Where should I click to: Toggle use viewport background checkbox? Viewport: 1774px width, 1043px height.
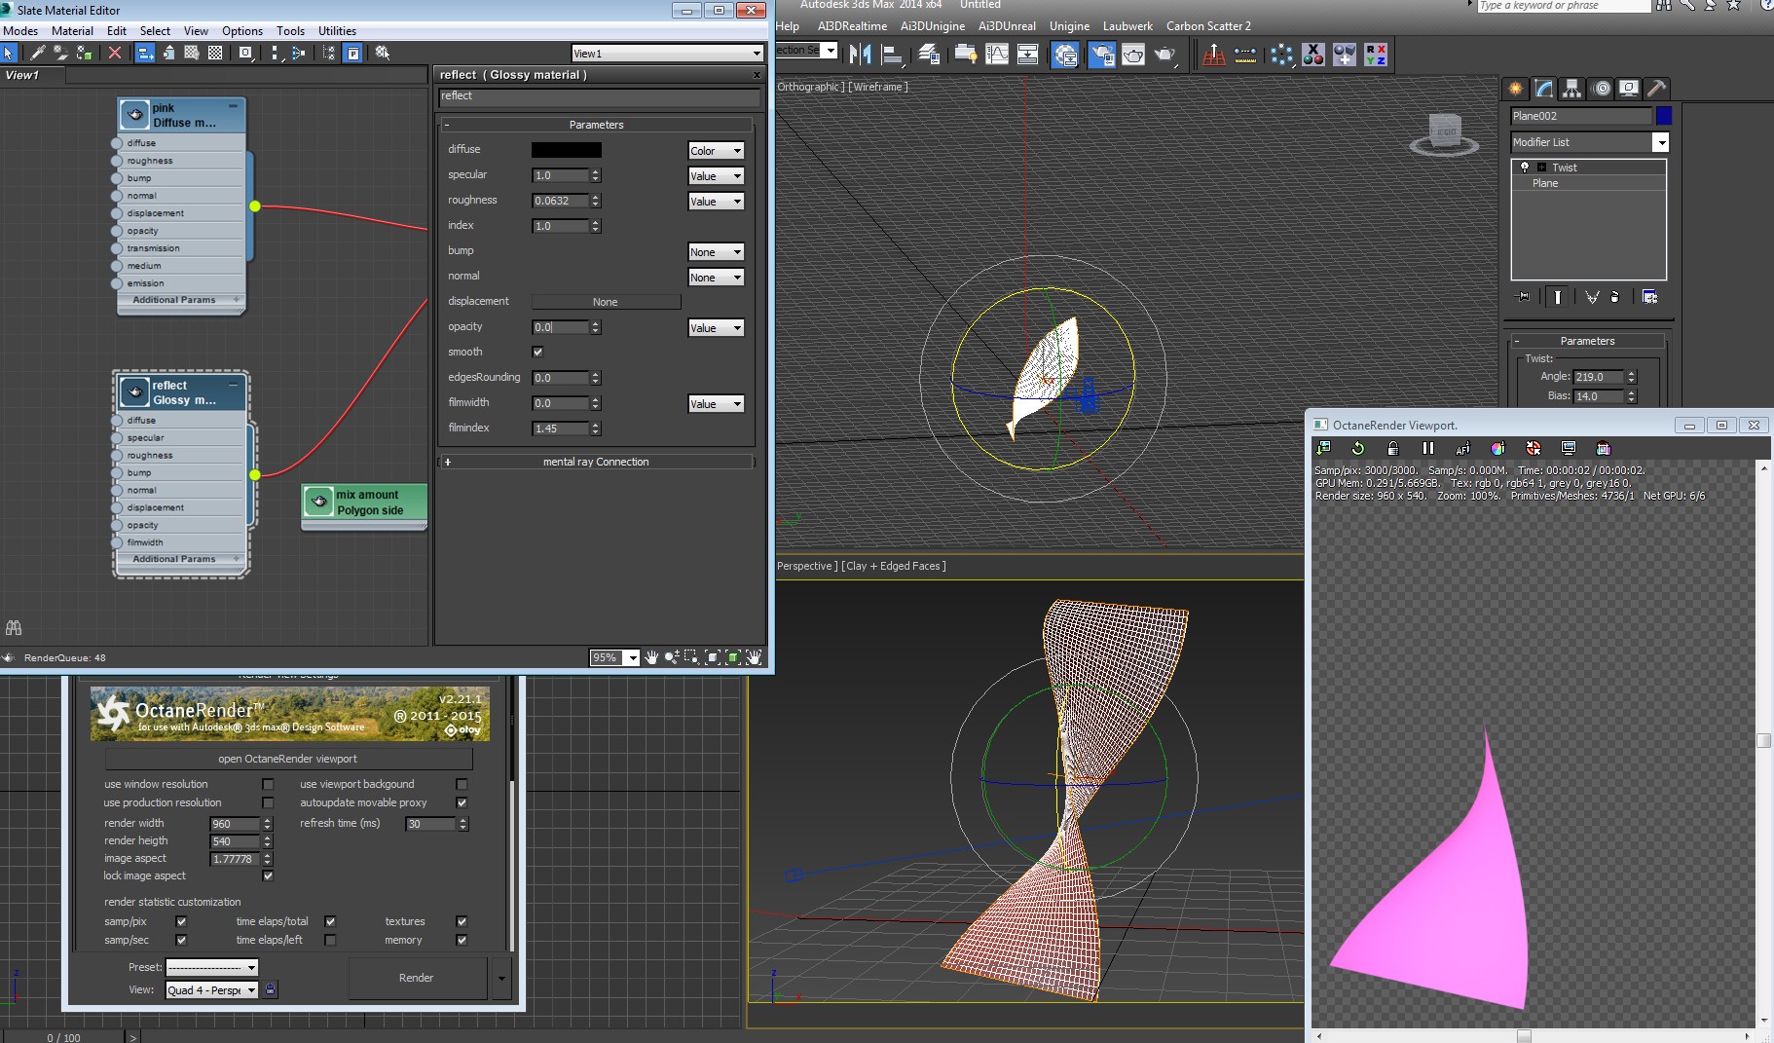(462, 784)
